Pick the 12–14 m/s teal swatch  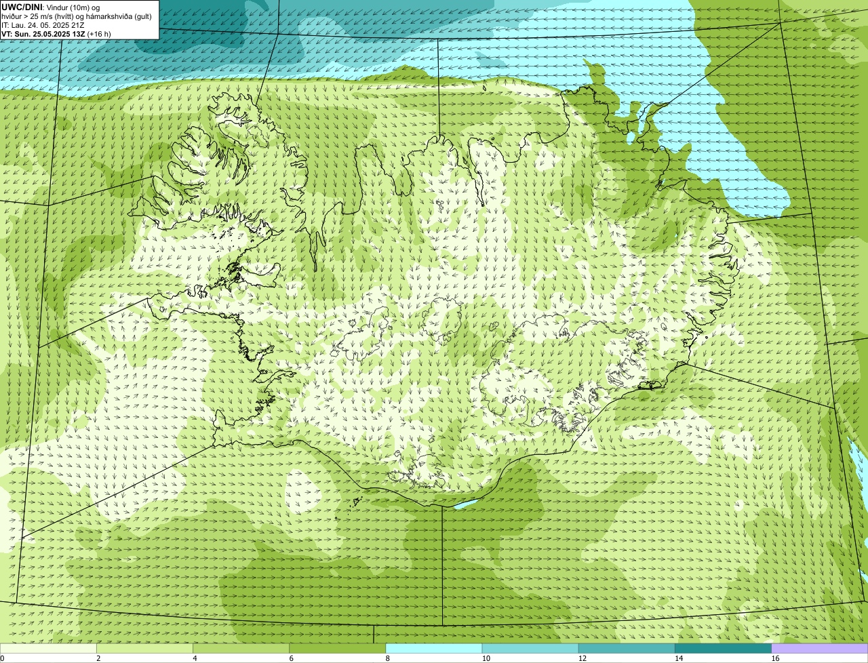tap(627, 648)
